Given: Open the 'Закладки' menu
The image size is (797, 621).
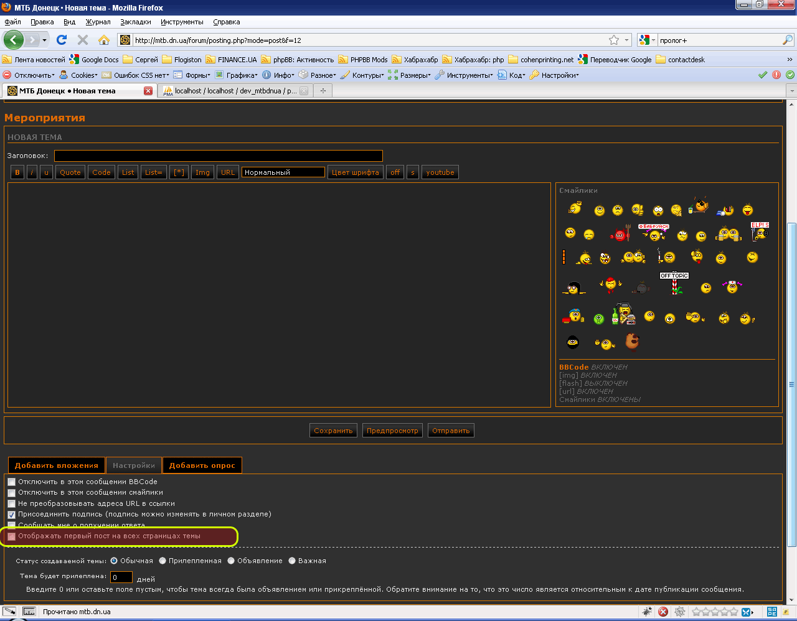Looking at the screenshot, I should [136, 22].
